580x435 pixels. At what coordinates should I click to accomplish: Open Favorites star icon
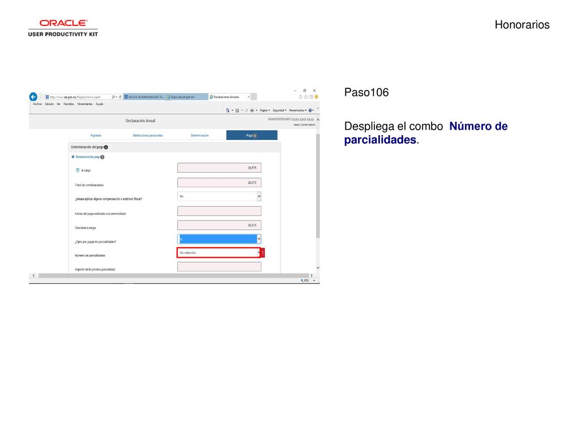click(306, 97)
